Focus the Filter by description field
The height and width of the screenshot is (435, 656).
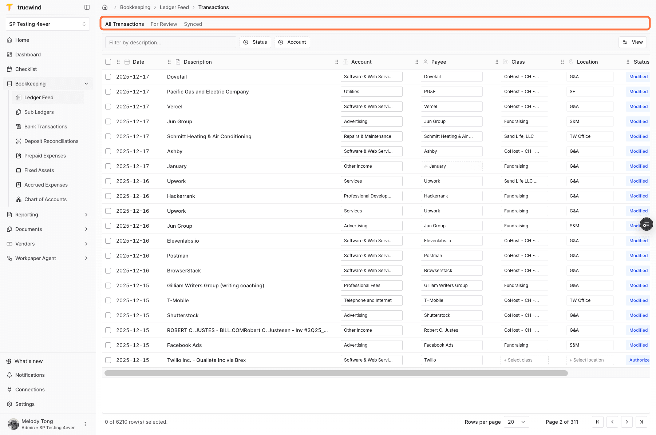tap(171, 42)
